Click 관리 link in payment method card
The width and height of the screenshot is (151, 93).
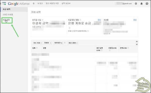click(x=99, y=20)
